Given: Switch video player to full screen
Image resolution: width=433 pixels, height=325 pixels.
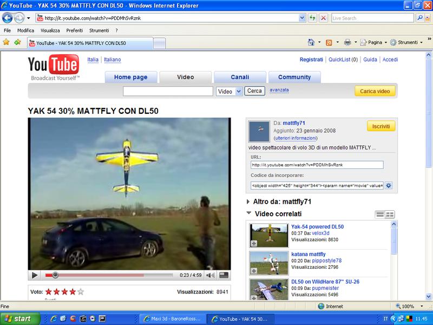Looking at the screenshot, I should [x=224, y=275].
